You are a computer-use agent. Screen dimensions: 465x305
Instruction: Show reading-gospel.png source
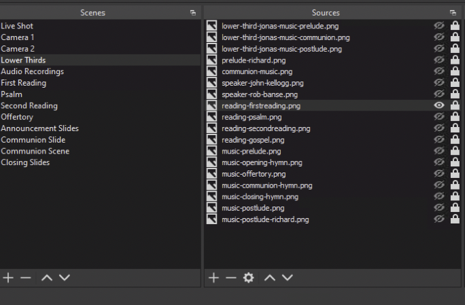click(x=439, y=140)
